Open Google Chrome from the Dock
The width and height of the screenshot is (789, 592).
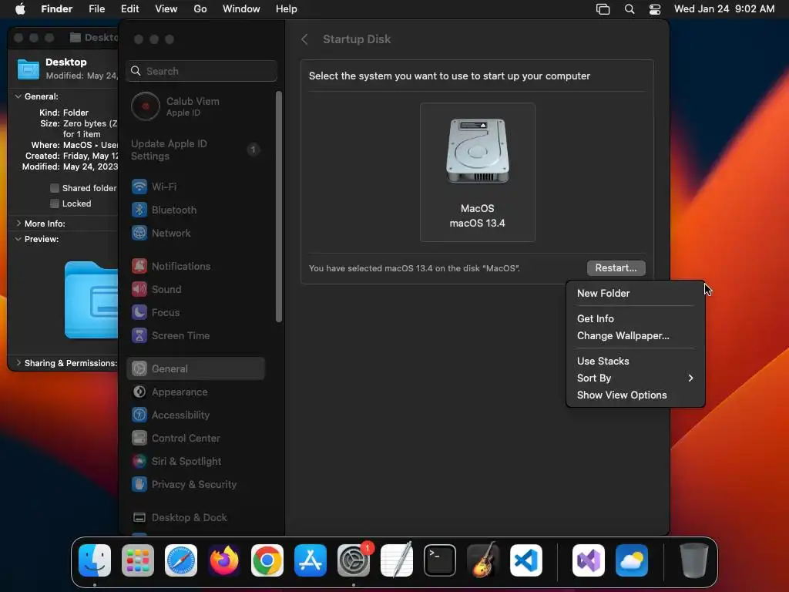[x=267, y=560]
